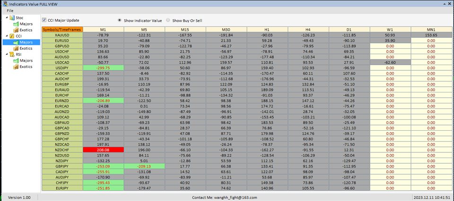
Task: Click the Majors icon under RSI
Action: tap(16, 61)
